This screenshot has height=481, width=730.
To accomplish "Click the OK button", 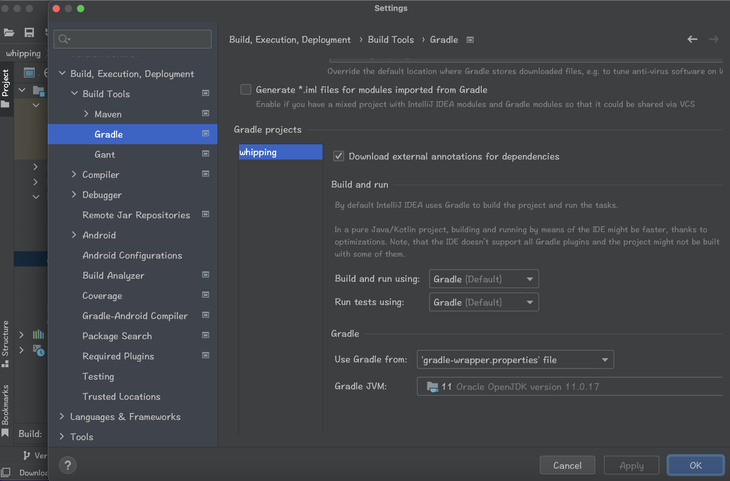I will [x=695, y=465].
